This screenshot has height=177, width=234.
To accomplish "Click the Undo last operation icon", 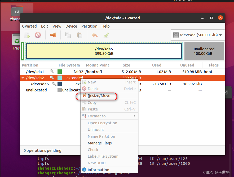I will (94, 35).
